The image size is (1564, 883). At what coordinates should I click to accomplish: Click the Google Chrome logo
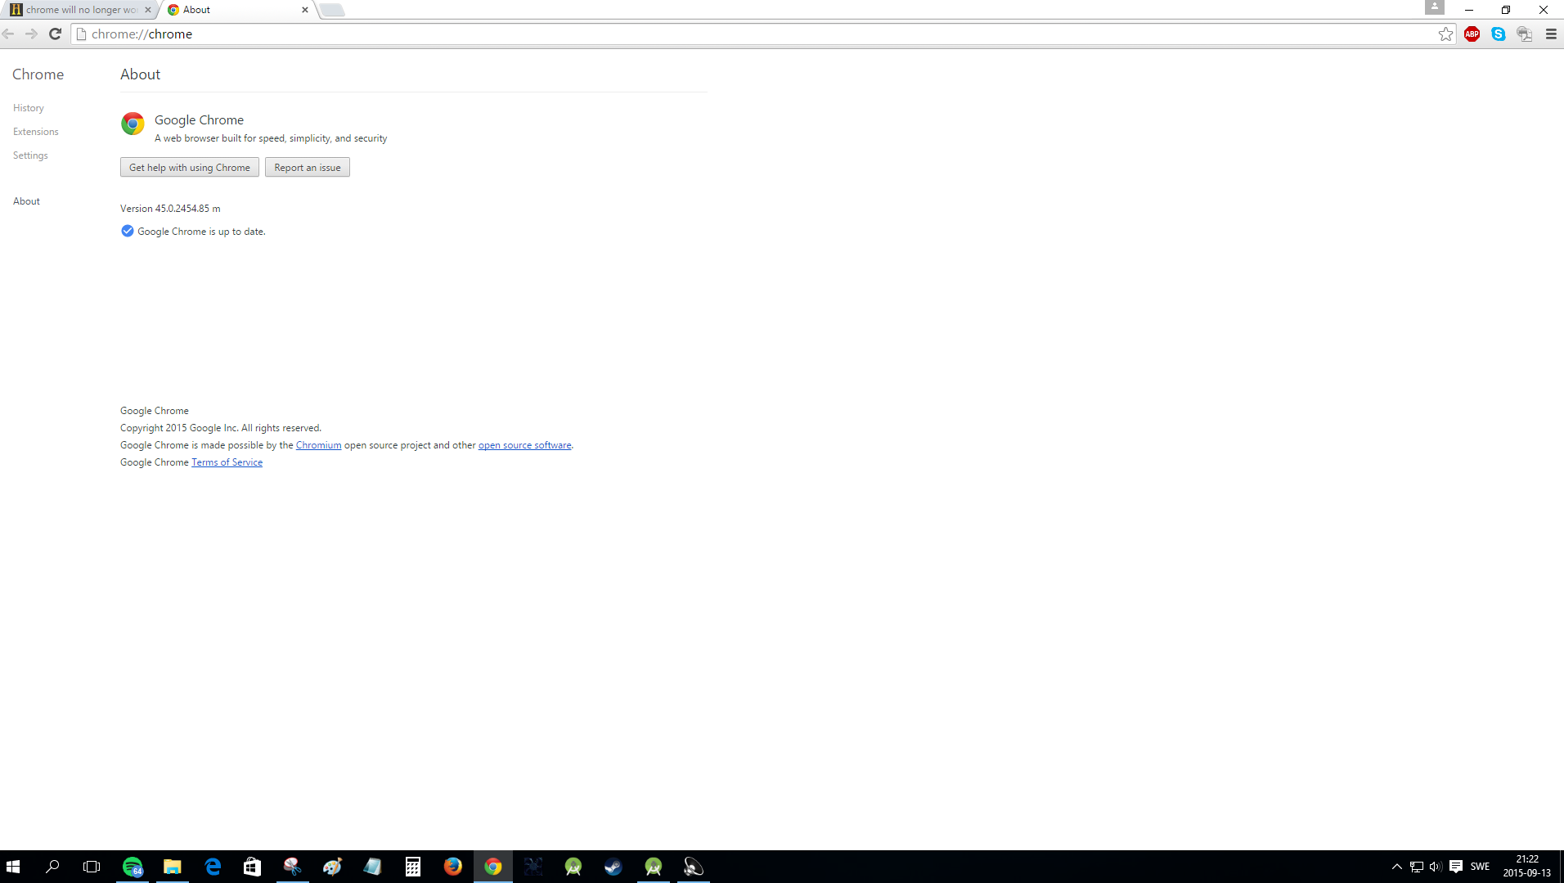point(133,124)
